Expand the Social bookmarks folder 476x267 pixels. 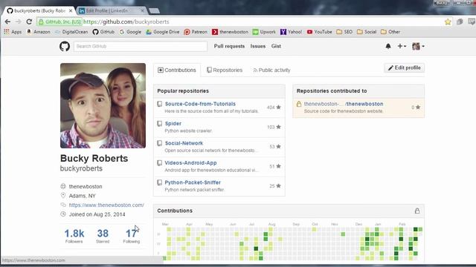pyautogui.click(x=367, y=32)
